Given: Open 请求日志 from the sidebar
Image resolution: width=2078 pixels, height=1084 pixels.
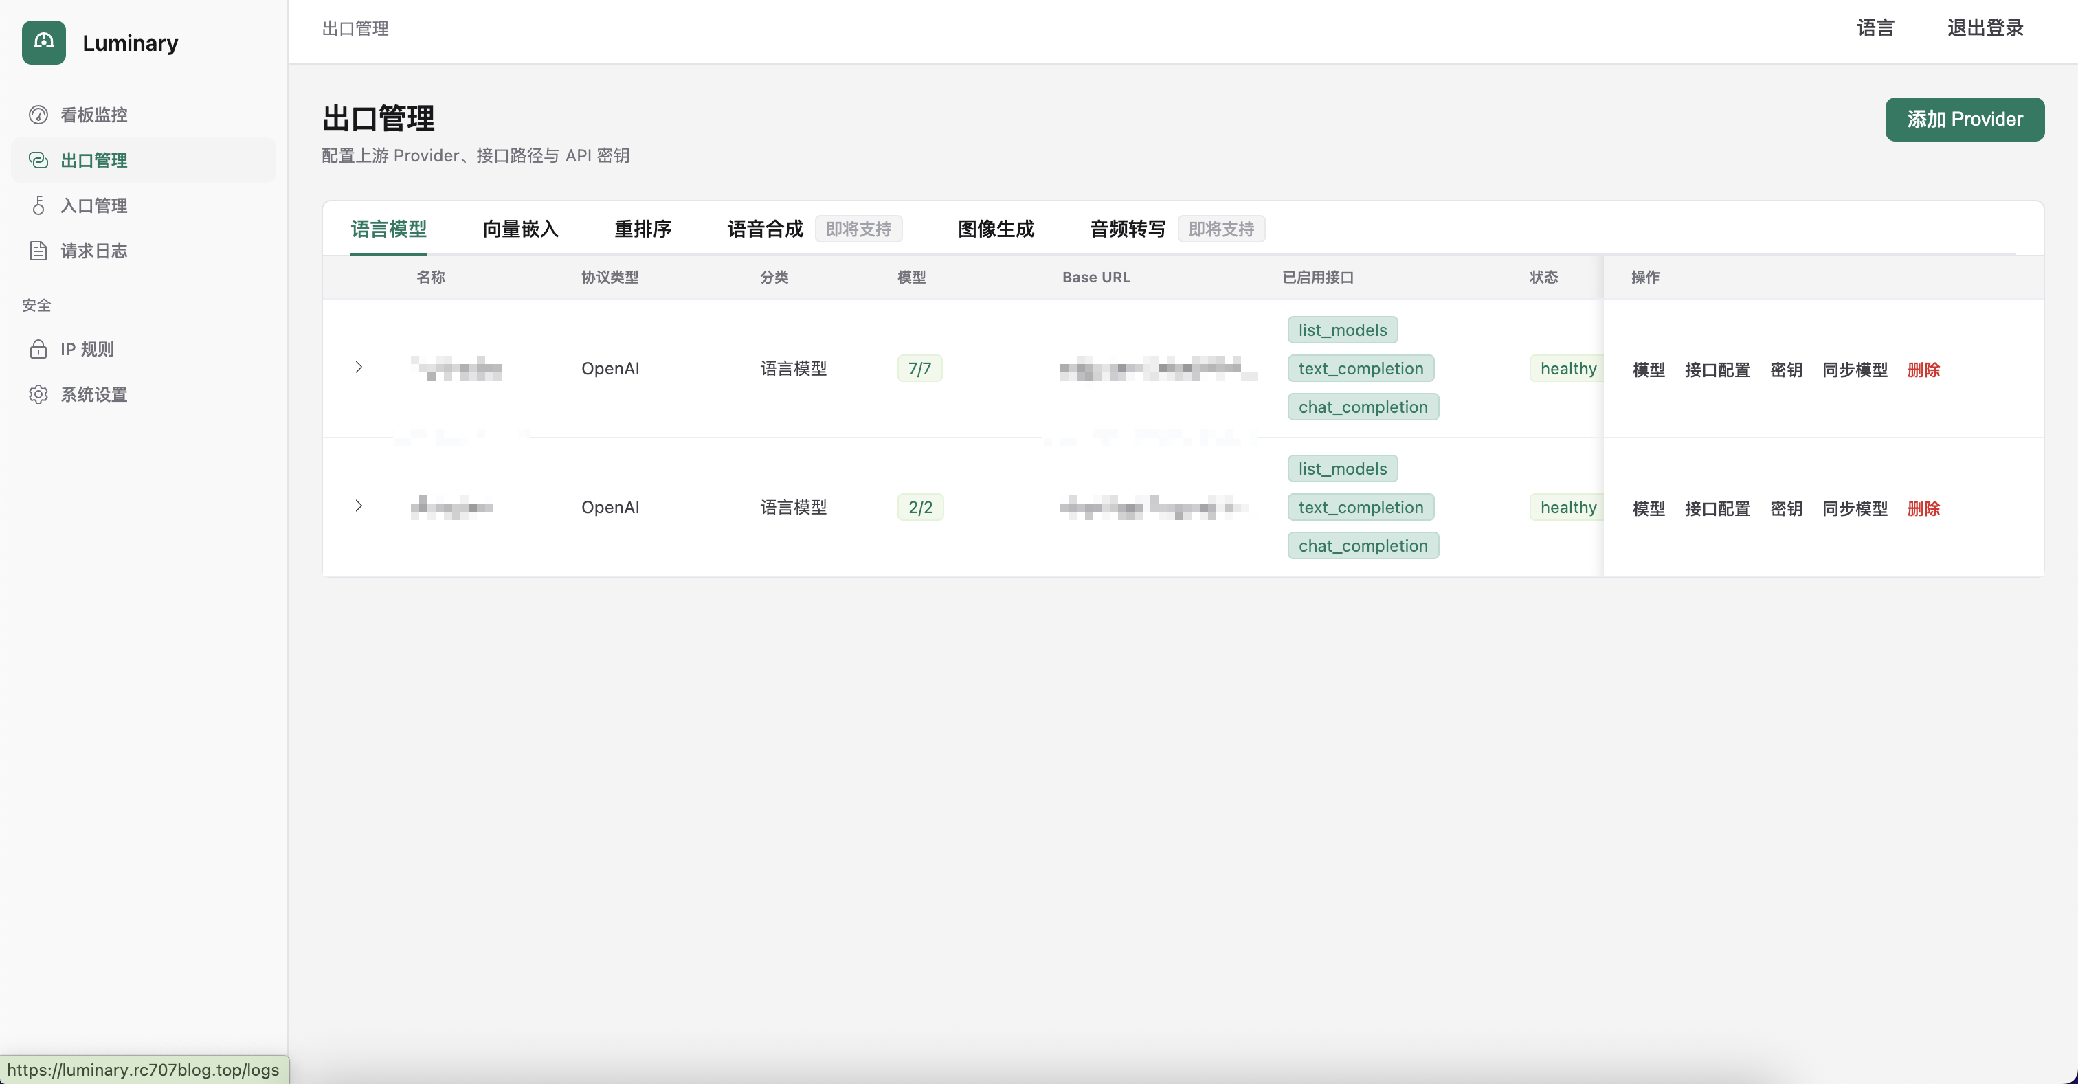Looking at the screenshot, I should click(94, 250).
